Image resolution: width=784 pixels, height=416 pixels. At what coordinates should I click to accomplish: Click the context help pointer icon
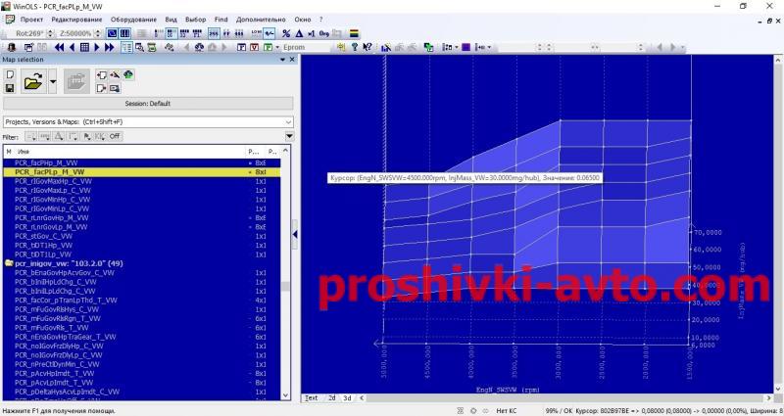[367, 47]
